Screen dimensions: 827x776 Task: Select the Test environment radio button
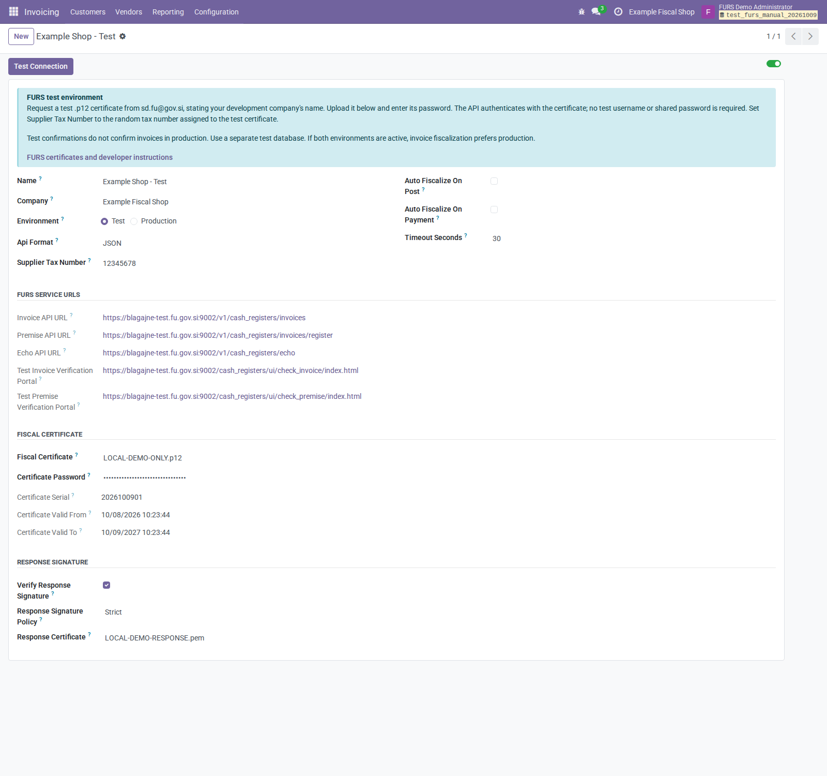(x=104, y=221)
